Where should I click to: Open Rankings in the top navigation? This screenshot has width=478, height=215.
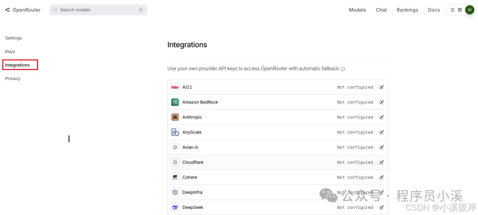pos(407,10)
